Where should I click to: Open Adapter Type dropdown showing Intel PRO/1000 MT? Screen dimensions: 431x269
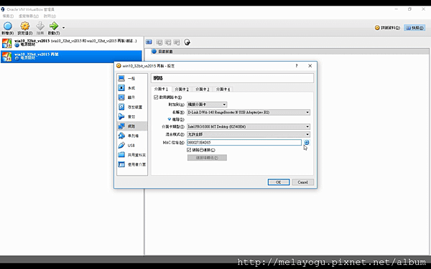coord(249,126)
